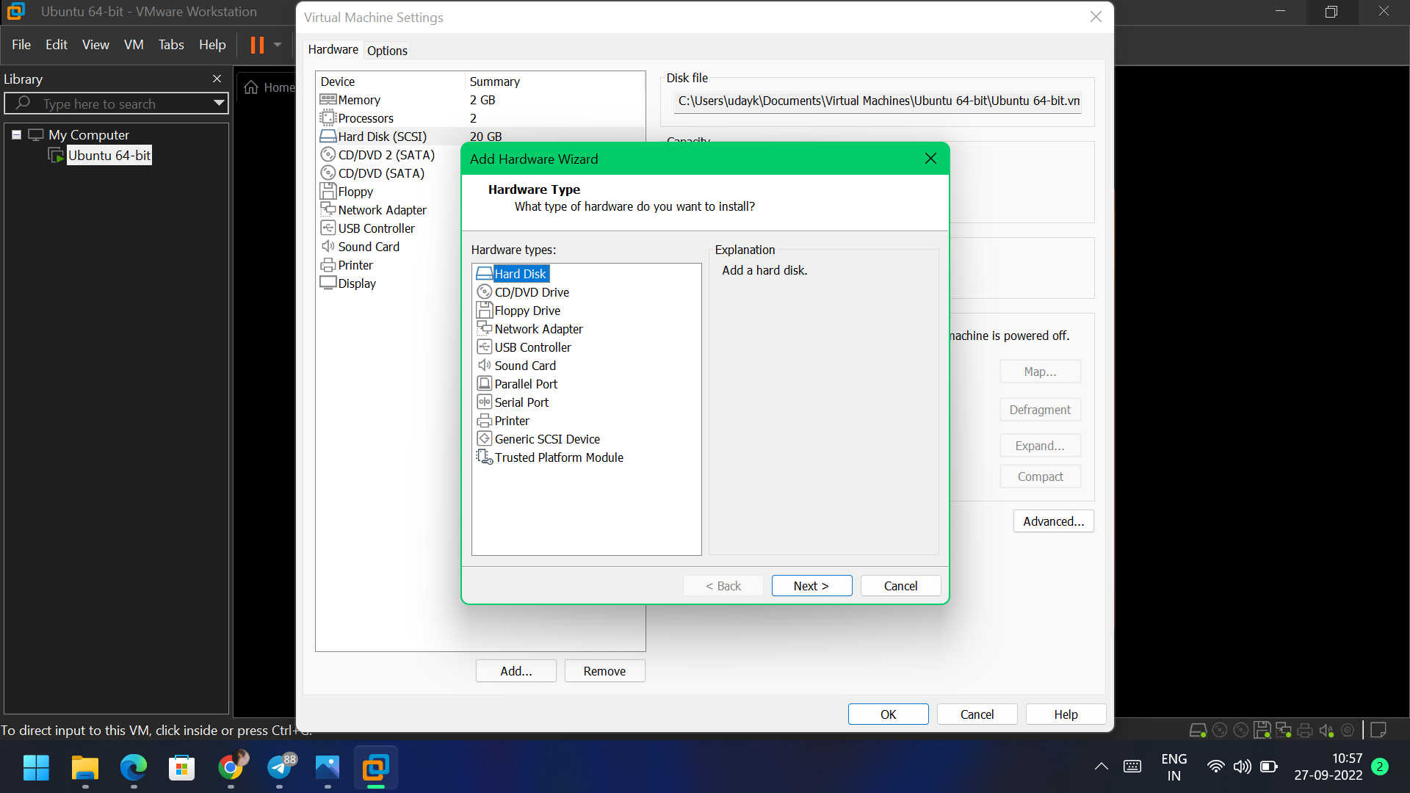Switch to the Options tab
The image size is (1410, 793).
[x=387, y=51]
